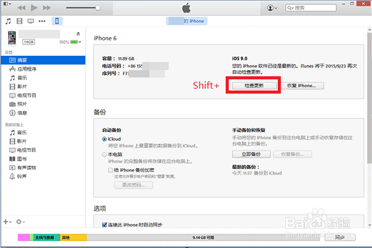Select the 本电脑 backup radio button
This screenshot has width=372, height=248.
click(104, 155)
